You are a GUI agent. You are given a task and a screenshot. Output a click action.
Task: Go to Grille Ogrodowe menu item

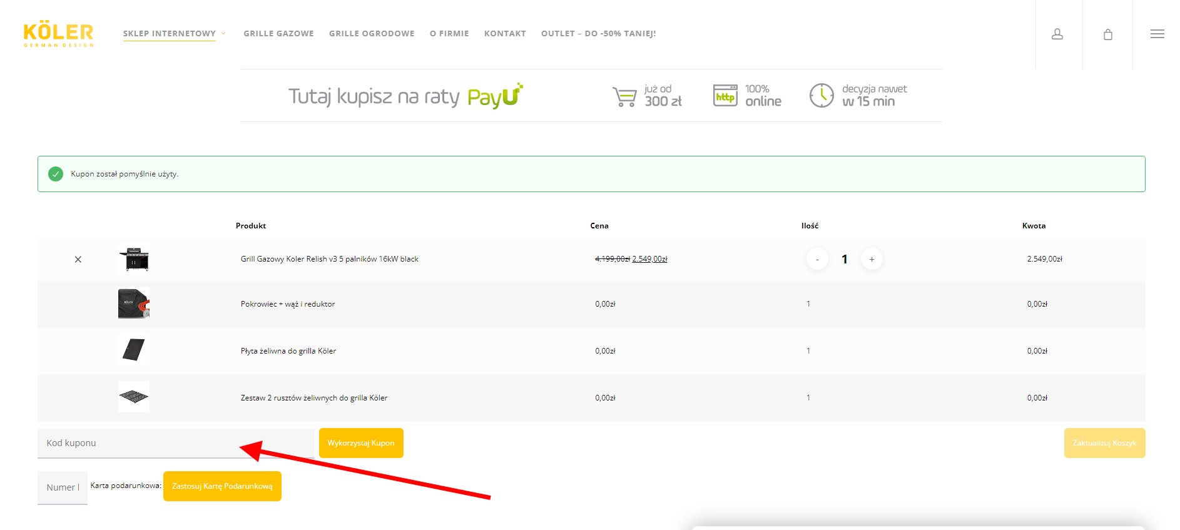click(372, 34)
